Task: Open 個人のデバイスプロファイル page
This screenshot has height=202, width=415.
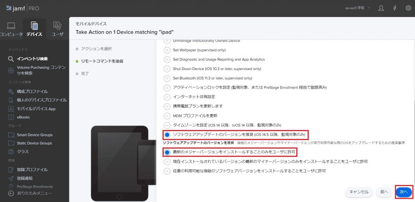Action: (42, 100)
